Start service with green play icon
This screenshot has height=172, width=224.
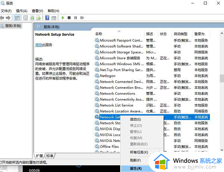[63, 18]
